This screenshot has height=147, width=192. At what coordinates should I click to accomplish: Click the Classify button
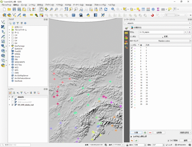(136, 133)
